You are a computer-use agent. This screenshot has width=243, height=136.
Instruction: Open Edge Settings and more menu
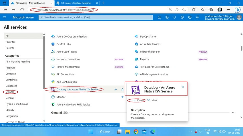(x=228, y=10)
